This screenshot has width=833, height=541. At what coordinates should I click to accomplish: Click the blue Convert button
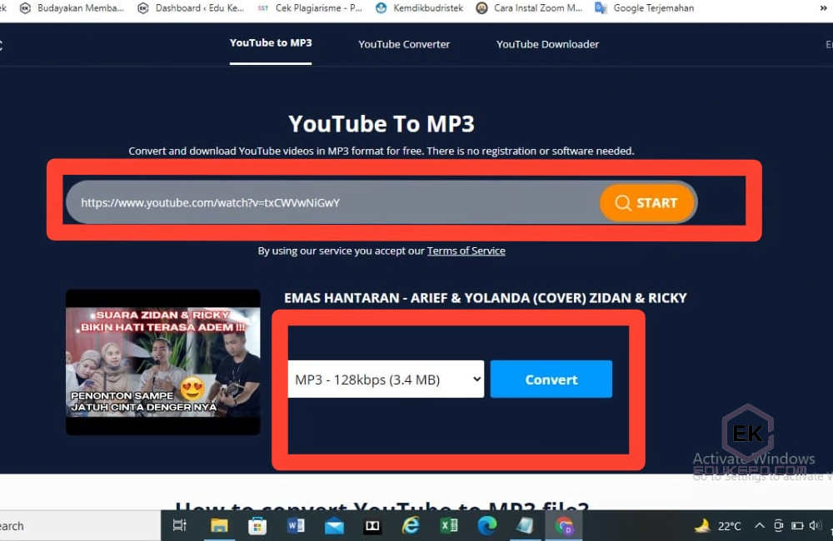pyautogui.click(x=551, y=379)
